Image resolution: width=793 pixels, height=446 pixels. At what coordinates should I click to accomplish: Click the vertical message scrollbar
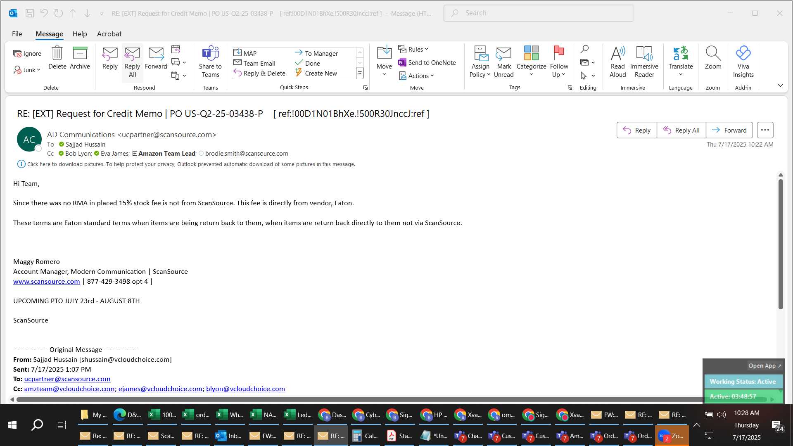point(781,244)
